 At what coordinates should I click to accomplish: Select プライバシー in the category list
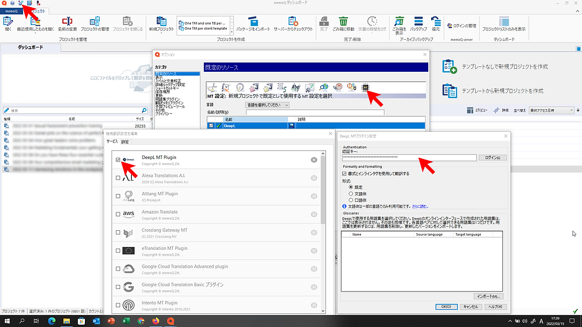(x=164, y=114)
